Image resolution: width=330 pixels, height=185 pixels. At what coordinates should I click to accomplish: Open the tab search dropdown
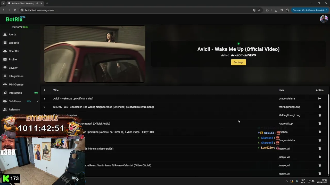pos(3,3)
